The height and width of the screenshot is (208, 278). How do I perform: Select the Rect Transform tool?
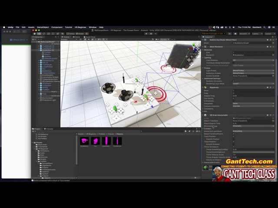(x=53, y=34)
